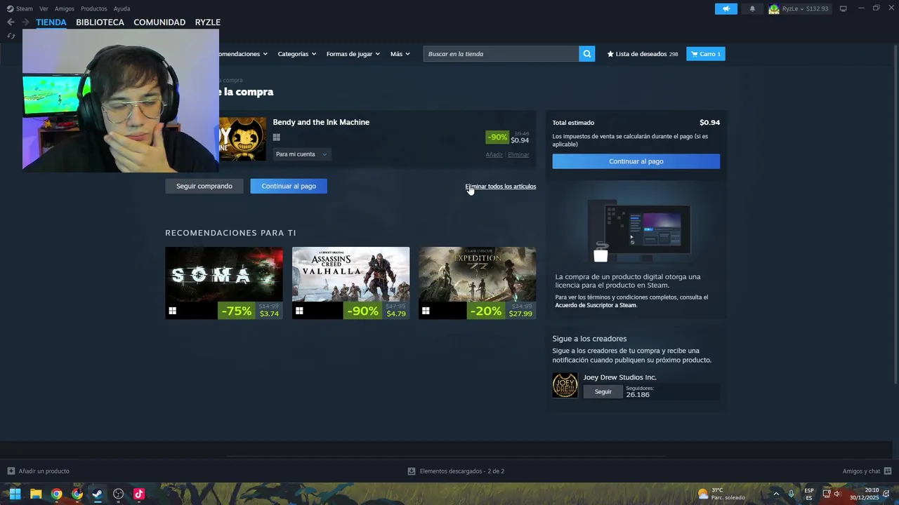Click the Steam logo in title bar

[x=10, y=8]
